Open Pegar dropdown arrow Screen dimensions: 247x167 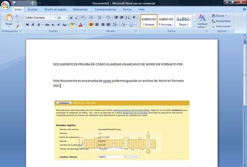[9, 27]
